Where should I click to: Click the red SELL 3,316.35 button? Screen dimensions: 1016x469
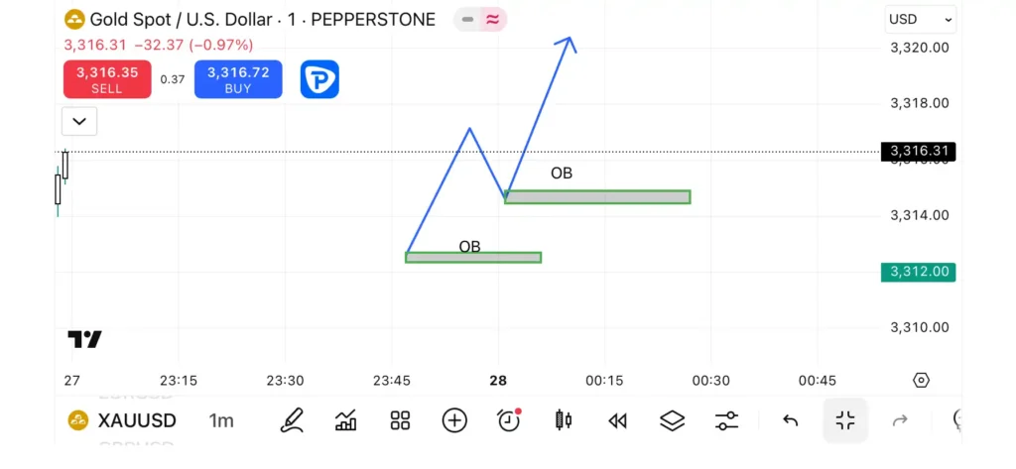(x=107, y=79)
